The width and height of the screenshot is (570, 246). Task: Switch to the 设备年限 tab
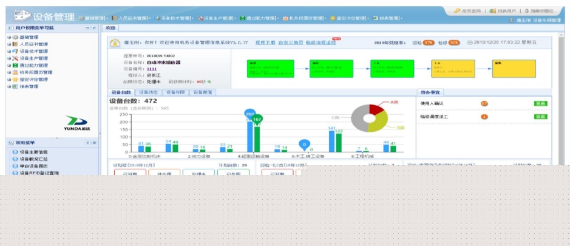click(175, 92)
